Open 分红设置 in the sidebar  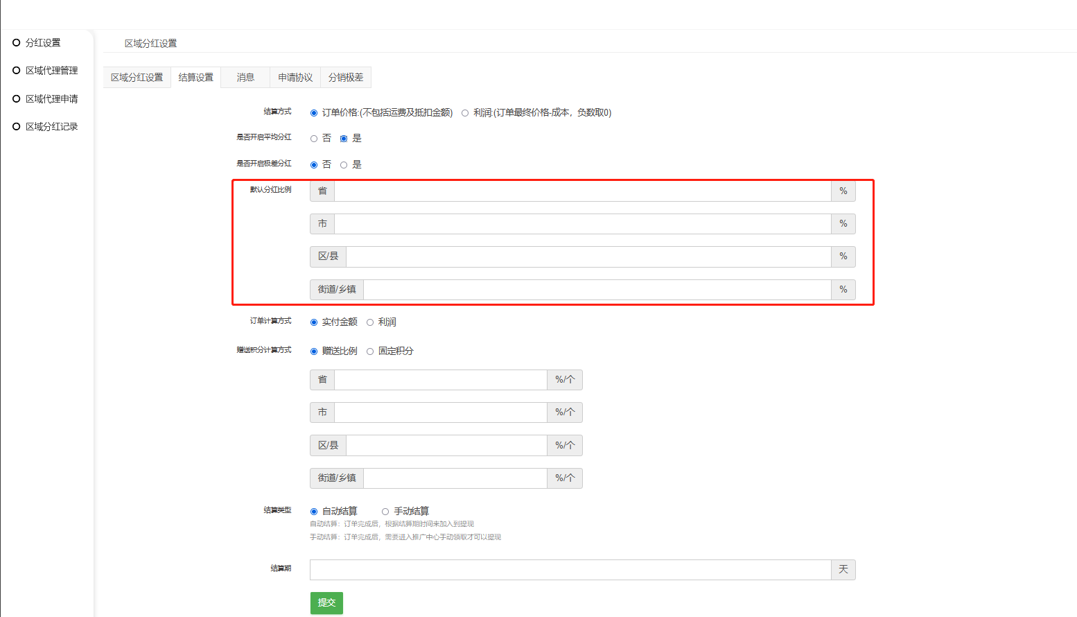42,43
